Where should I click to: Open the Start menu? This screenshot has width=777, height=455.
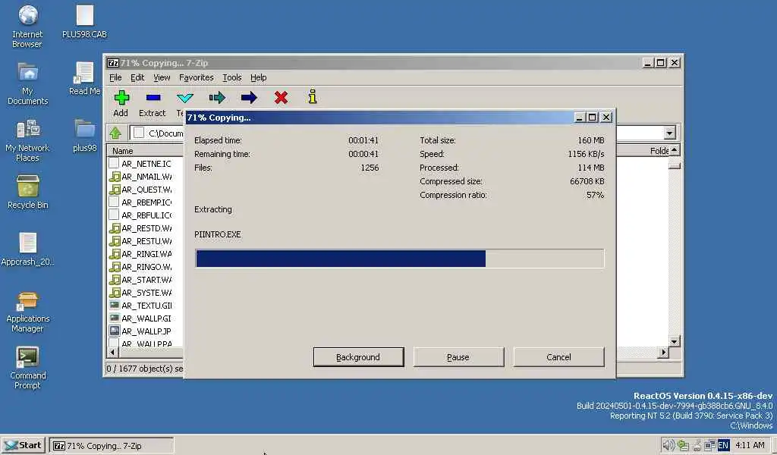(x=24, y=445)
